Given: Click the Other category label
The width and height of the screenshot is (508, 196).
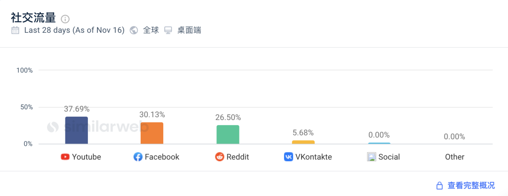Looking at the screenshot, I should pos(454,157).
